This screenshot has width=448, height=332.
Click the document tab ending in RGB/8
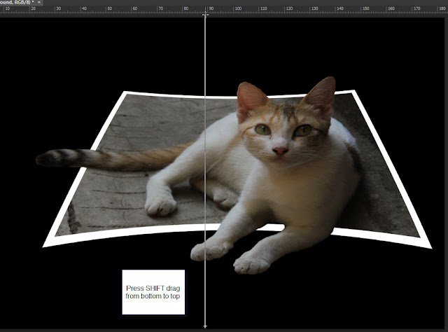pos(15,3)
